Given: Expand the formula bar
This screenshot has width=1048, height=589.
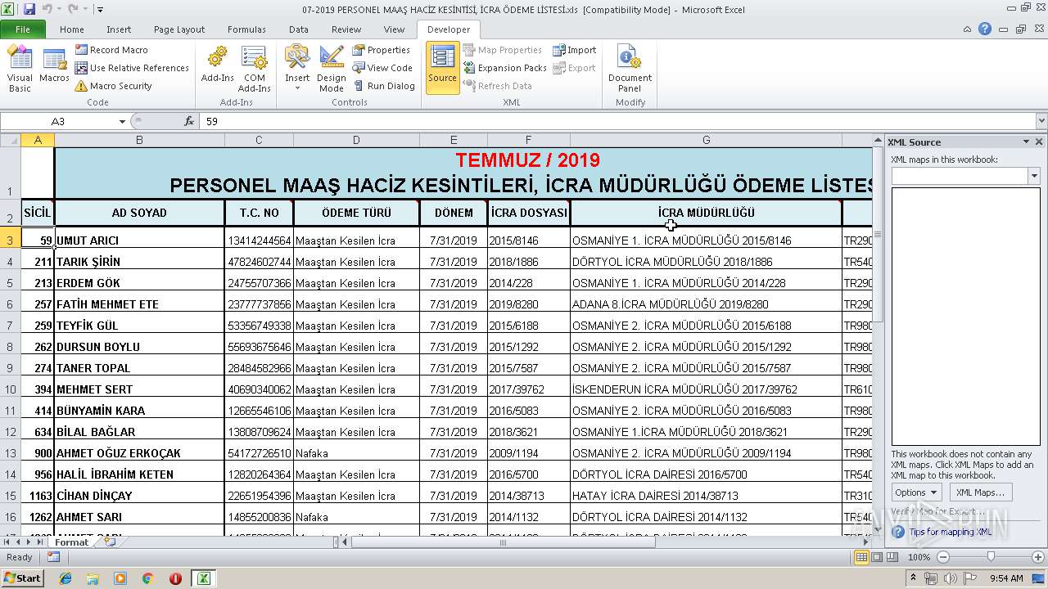Looking at the screenshot, I should (1041, 121).
